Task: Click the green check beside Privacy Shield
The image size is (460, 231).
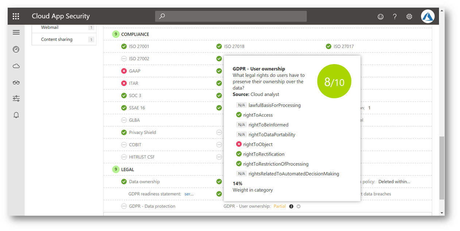Action: (124, 132)
